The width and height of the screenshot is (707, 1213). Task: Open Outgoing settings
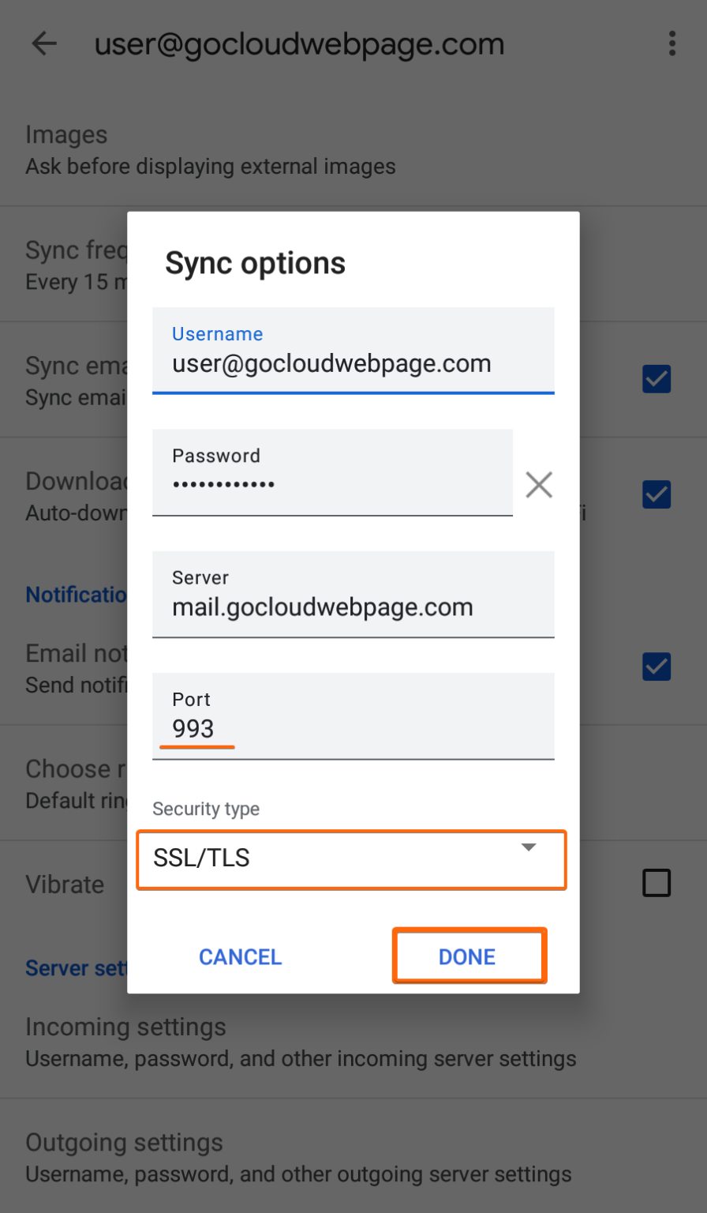(126, 1144)
